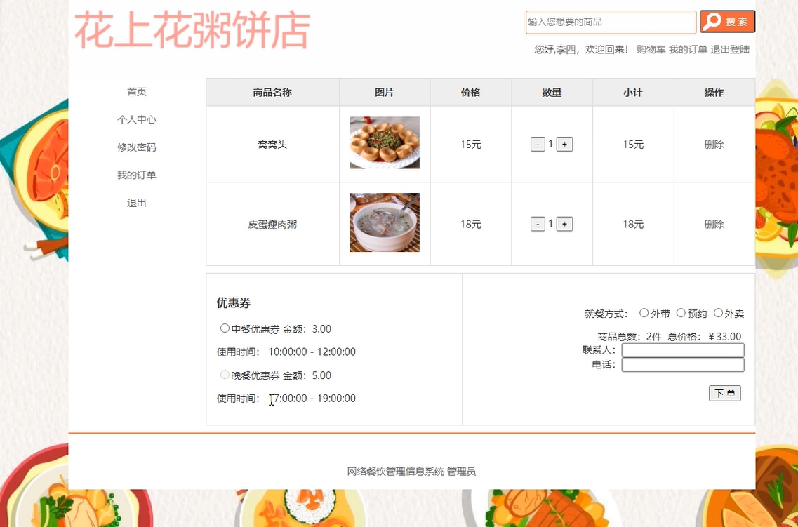Screen dimensions: 798x527
Task: Select 退出 in the sidebar menu
Action: pos(137,203)
